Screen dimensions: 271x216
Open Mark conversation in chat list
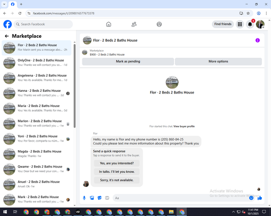(36, 200)
